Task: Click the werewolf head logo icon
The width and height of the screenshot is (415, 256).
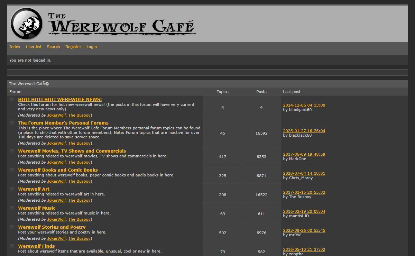Action: [x=27, y=24]
